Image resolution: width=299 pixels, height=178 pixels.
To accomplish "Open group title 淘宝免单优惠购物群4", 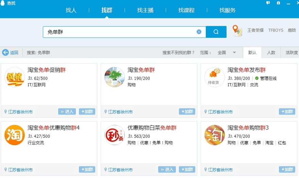I will click(53, 128).
